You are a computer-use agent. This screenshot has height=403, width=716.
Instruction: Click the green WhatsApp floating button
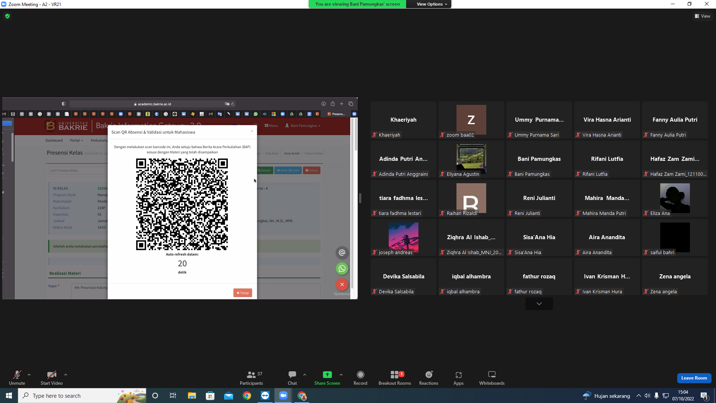[342, 269]
